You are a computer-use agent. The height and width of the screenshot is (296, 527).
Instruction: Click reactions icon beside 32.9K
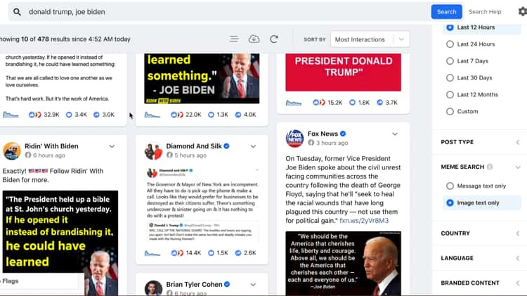point(34,115)
